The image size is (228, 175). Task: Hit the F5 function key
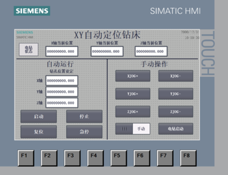coord(118,158)
